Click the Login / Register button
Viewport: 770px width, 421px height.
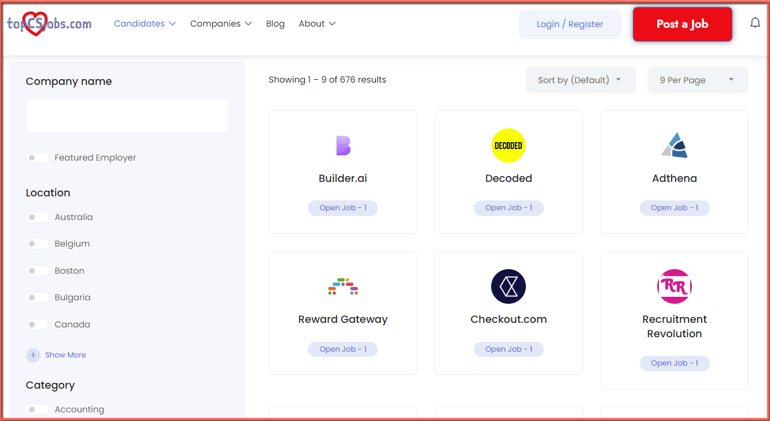(x=570, y=24)
